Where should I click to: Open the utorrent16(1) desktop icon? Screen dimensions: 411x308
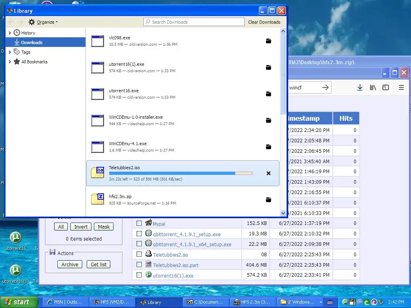point(16,270)
